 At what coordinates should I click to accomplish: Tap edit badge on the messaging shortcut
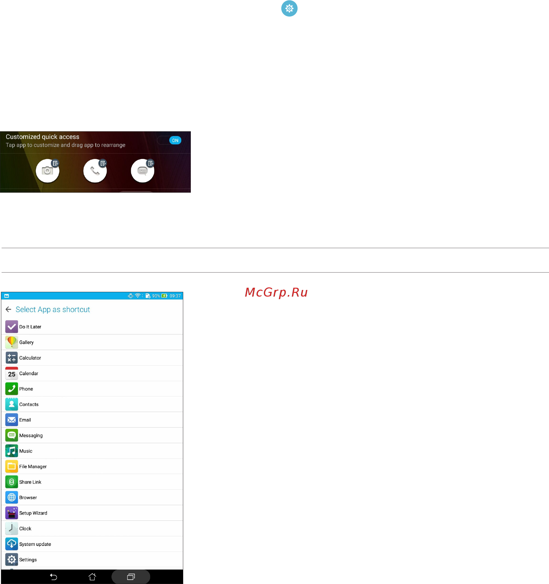pos(151,163)
